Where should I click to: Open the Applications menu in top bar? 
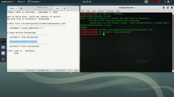[8, 2]
